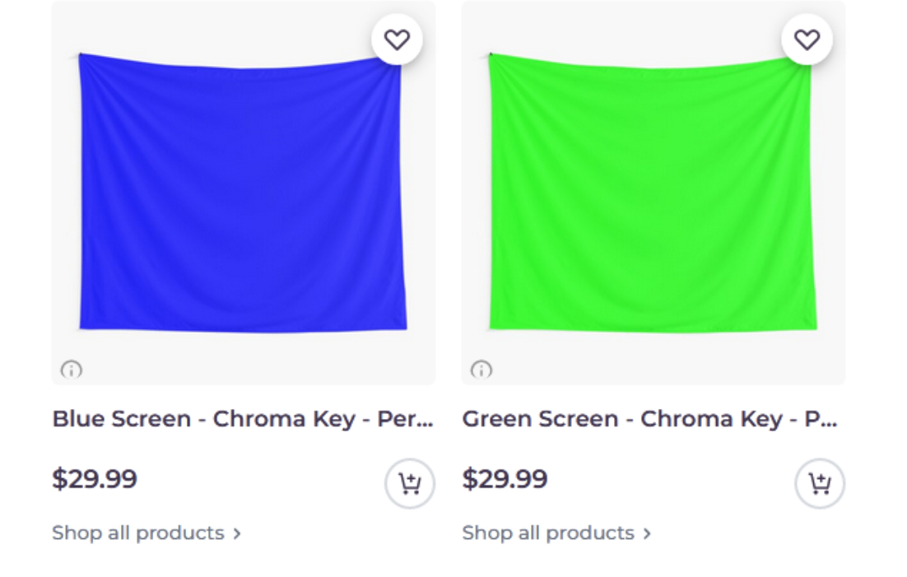Click the heart icon on the Green Screen product
The height and width of the screenshot is (577, 907).
[806, 38]
